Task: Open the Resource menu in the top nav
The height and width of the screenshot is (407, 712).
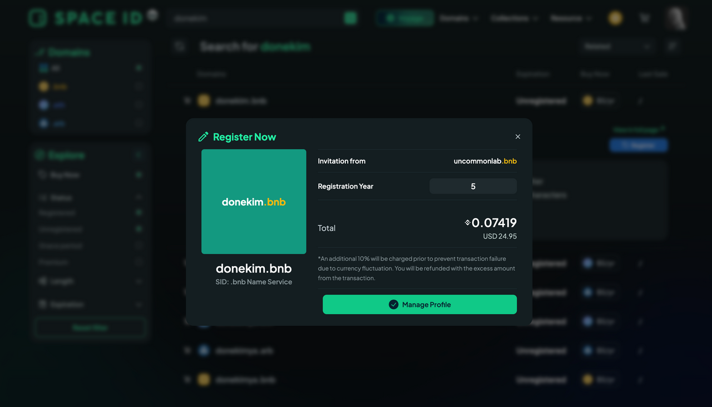Action: point(571,18)
